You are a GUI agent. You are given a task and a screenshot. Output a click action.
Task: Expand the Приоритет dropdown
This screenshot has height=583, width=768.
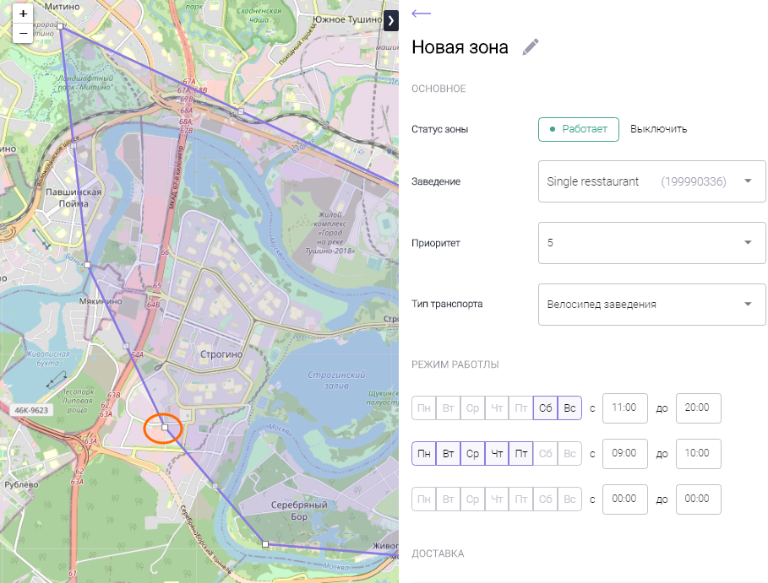click(x=651, y=243)
